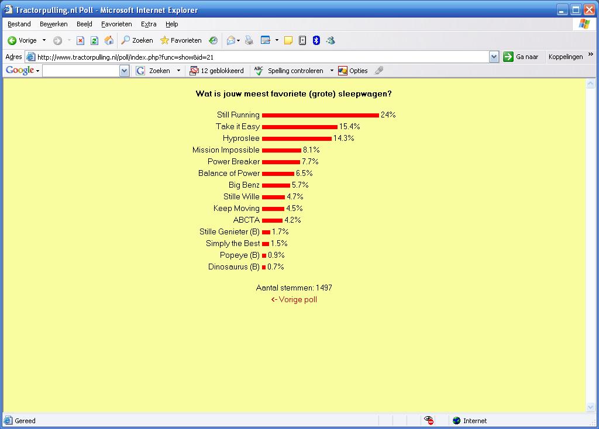Expand the Edit dropdown arrow
Screen dimensions: 599x429
(277, 40)
